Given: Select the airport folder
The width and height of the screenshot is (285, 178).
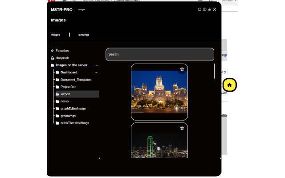Looking at the screenshot, I should coord(77,94).
